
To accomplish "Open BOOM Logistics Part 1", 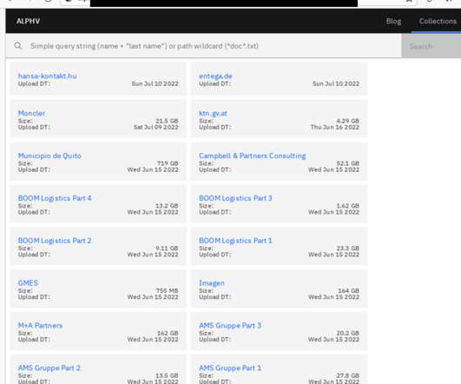I will click(x=235, y=241).
